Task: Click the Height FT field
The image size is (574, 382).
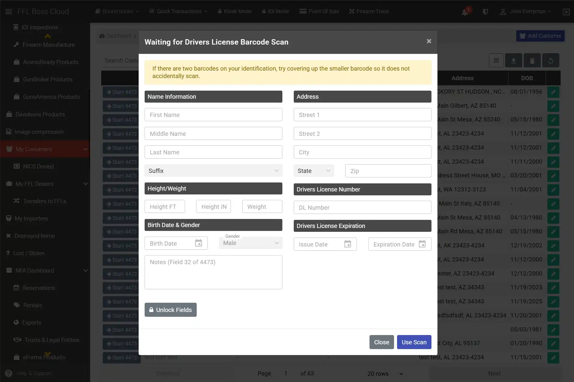Action: pyautogui.click(x=165, y=206)
